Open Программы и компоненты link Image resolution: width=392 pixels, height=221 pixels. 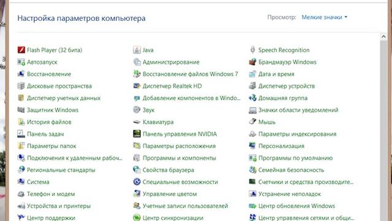pos(179,158)
